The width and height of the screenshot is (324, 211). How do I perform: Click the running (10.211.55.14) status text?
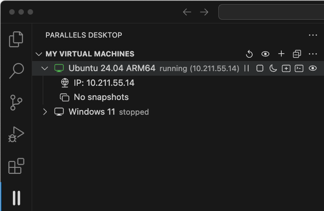pos(199,68)
